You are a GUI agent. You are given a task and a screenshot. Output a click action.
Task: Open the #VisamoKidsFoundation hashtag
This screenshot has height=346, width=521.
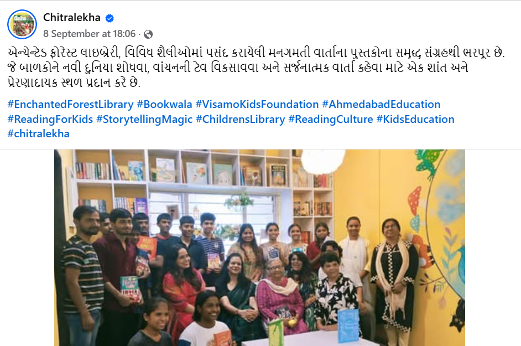[x=257, y=105]
